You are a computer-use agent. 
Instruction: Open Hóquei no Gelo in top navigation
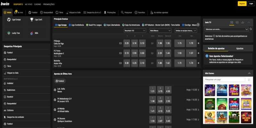click(x=73, y=12)
